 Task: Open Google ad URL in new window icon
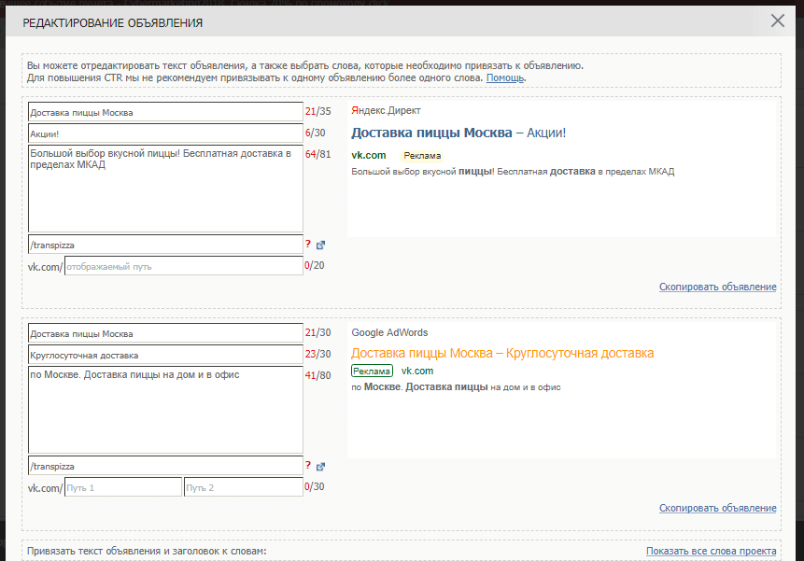pyautogui.click(x=320, y=467)
